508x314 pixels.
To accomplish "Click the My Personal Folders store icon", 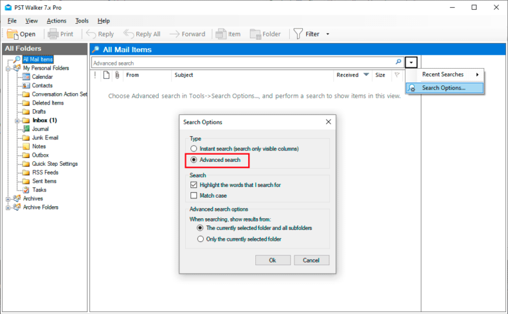I will (17, 68).
